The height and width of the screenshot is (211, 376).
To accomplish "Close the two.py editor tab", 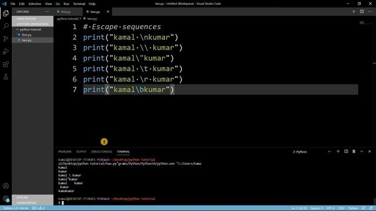I will tap(108, 12).
